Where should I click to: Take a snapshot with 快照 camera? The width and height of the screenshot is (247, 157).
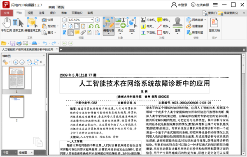[47, 20]
